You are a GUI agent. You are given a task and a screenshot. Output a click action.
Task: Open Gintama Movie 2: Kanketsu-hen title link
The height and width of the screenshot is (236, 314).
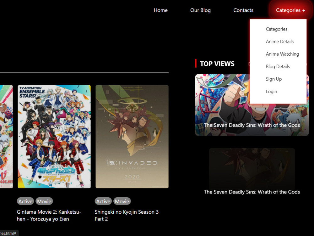coord(49,215)
